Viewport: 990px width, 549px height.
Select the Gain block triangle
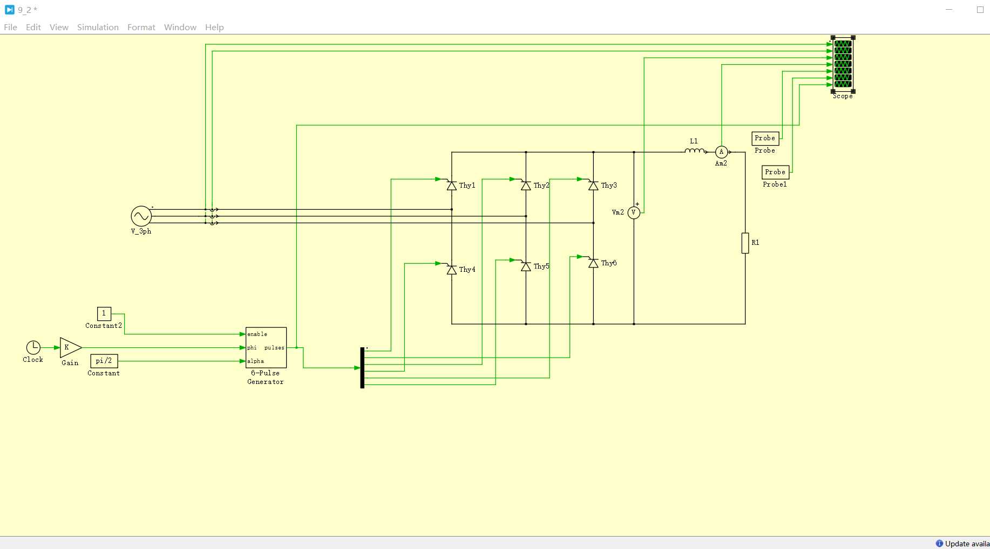point(70,347)
